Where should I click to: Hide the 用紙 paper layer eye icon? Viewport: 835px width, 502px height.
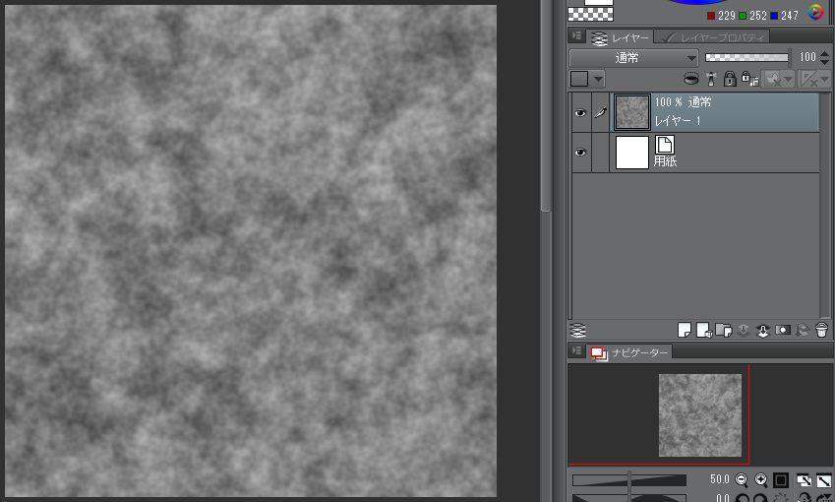(x=580, y=153)
